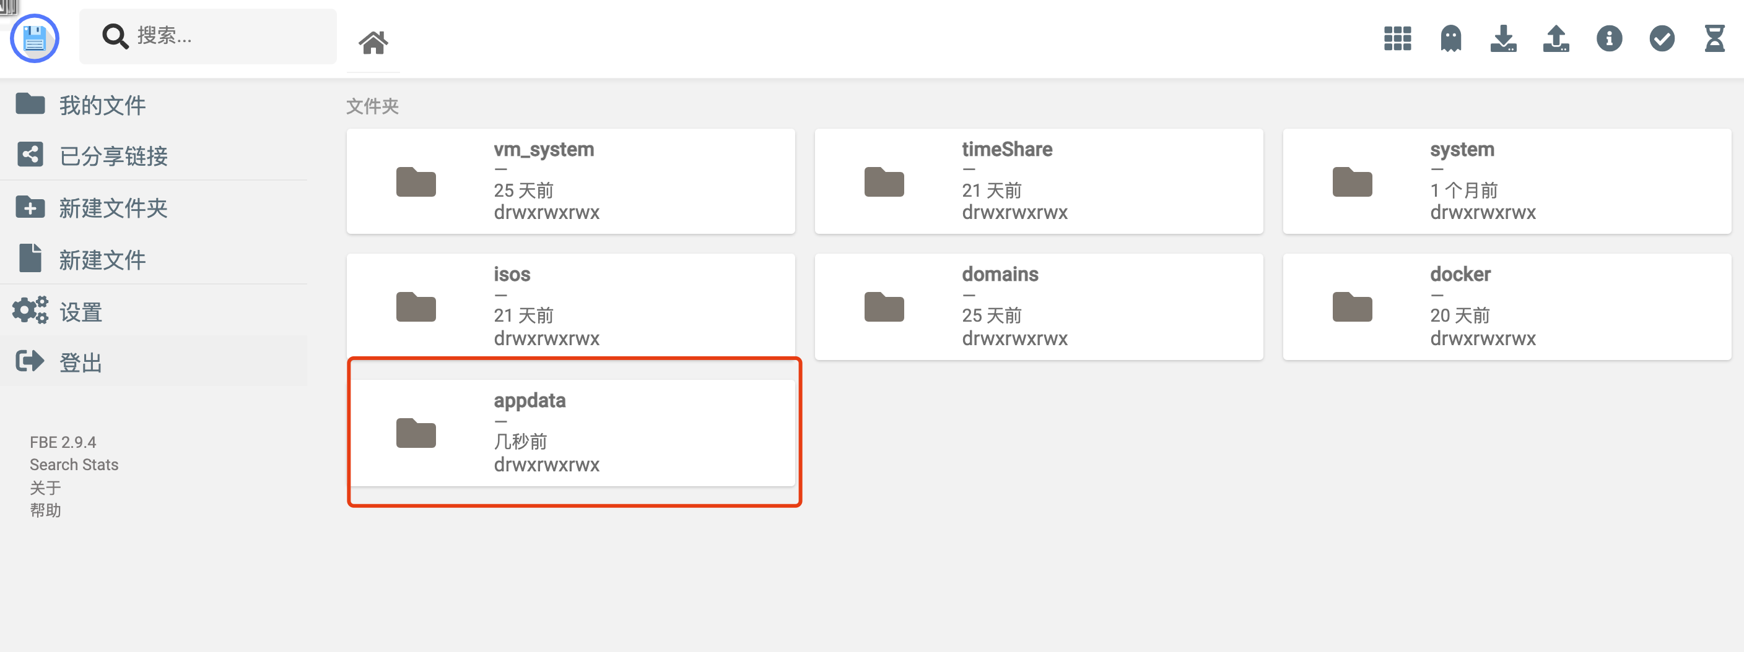This screenshot has height=652, width=1744.
Task: Open 已分享链接 in the sidebar
Action: pyautogui.click(x=154, y=155)
